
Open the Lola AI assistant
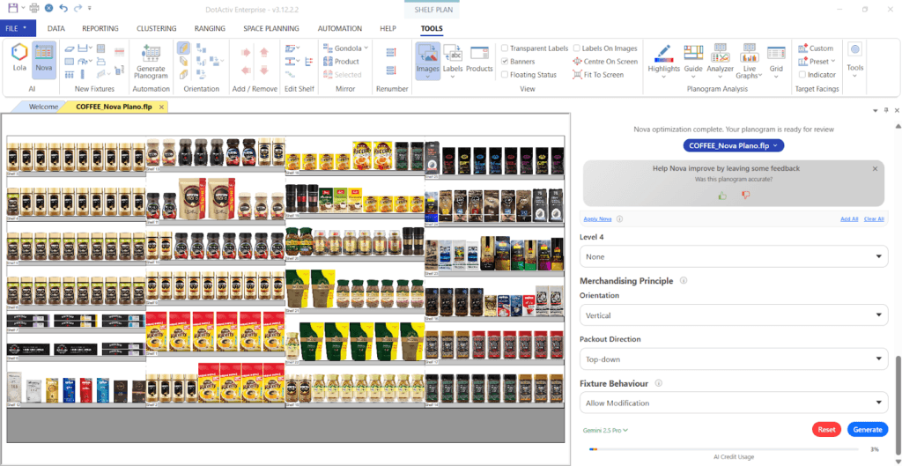coord(18,57)
